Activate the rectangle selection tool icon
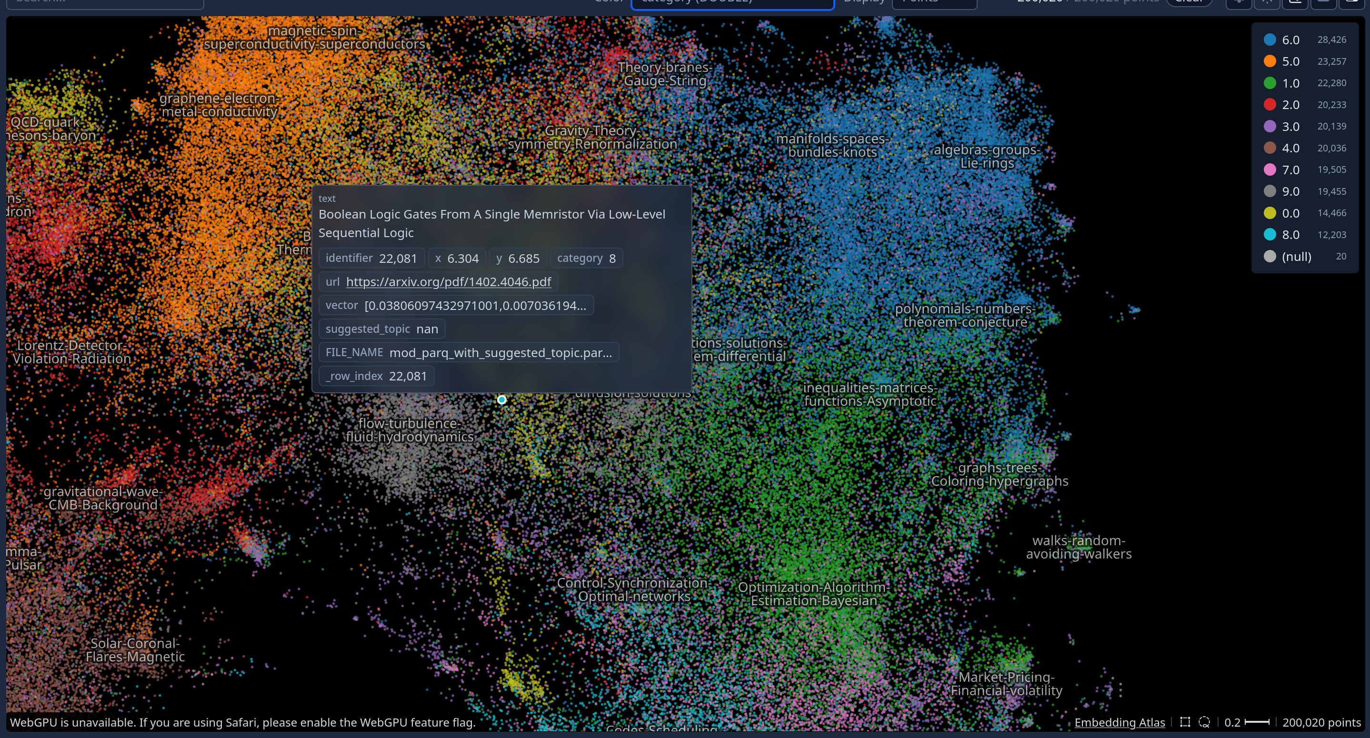 pos(1185,722)
